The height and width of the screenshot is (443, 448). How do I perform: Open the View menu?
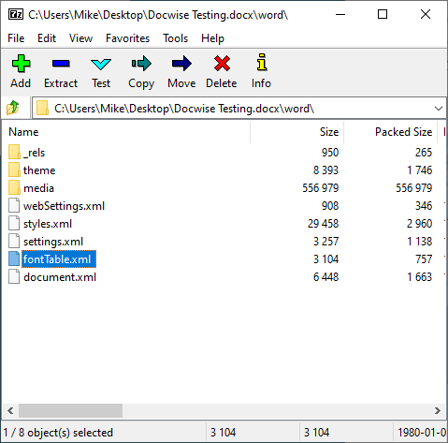click(x=80, y=38)
